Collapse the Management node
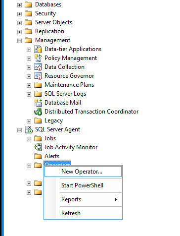The width and height of the screenshot is (180, 236). pyautogui.click(x=19, y=41)
